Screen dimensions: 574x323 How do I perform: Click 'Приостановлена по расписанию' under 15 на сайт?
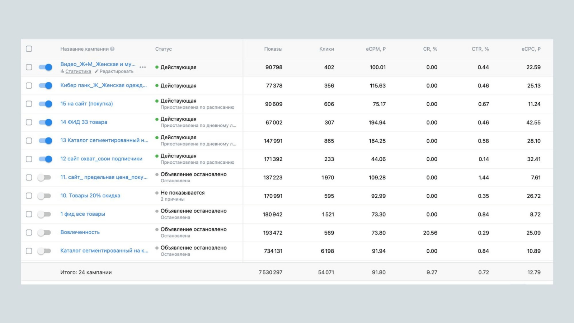(197, 107)
